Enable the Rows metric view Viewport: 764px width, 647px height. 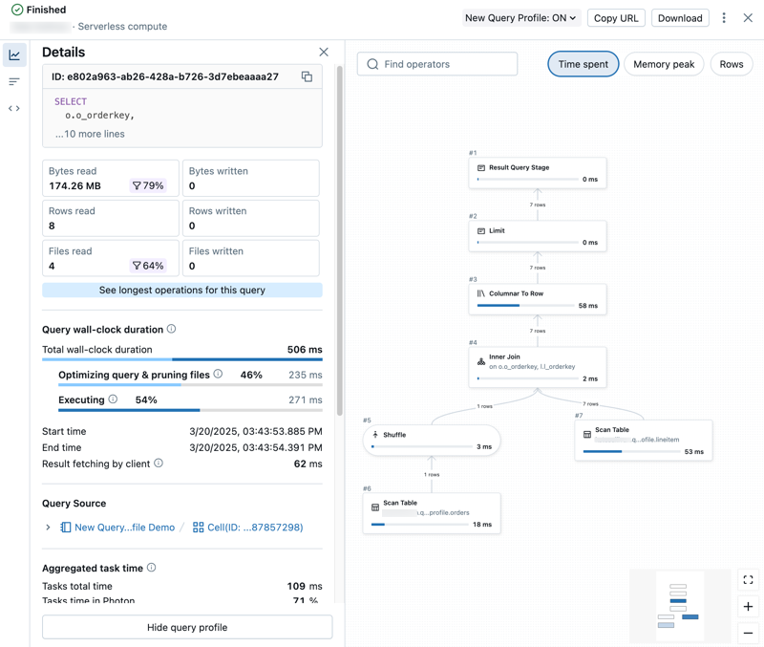731,64
